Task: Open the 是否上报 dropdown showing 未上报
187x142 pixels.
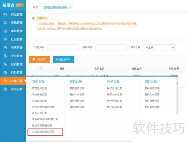Action: click(159, 48)
